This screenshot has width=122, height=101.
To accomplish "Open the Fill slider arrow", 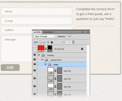I will tap(73, 42).
